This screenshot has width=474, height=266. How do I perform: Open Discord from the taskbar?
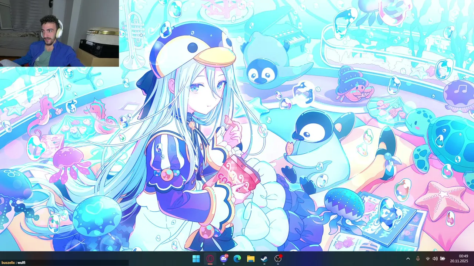pos(224,259)
